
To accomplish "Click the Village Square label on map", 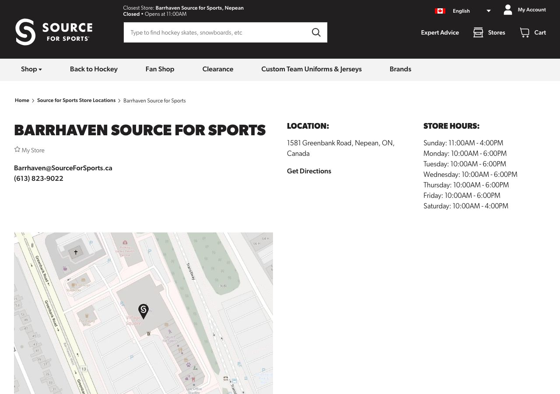I will [x=133, y=320].
